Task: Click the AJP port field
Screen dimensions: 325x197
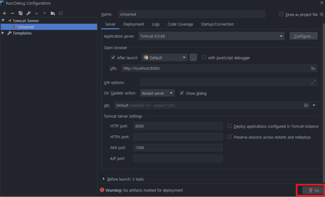Action: point(178,158)
